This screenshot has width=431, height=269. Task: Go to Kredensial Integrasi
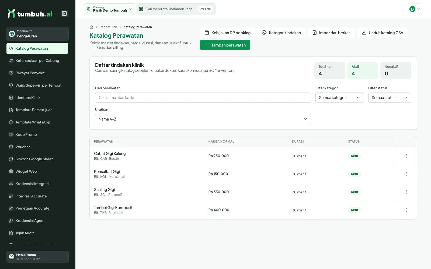37,184
